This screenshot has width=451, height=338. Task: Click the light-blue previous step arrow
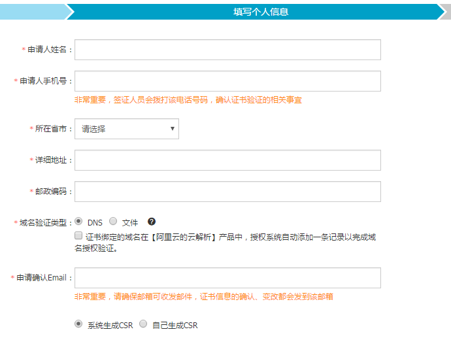click(x=35, y=12)
